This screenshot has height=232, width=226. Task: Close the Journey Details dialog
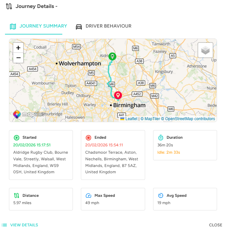pos(215,225)
